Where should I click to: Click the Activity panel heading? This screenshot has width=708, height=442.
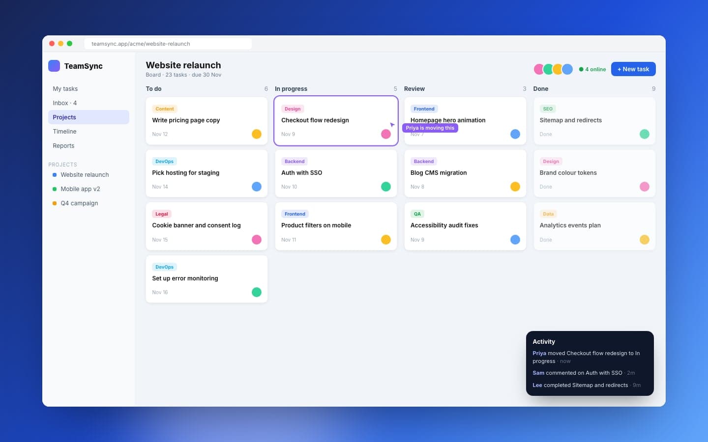(x=544, y=342)
